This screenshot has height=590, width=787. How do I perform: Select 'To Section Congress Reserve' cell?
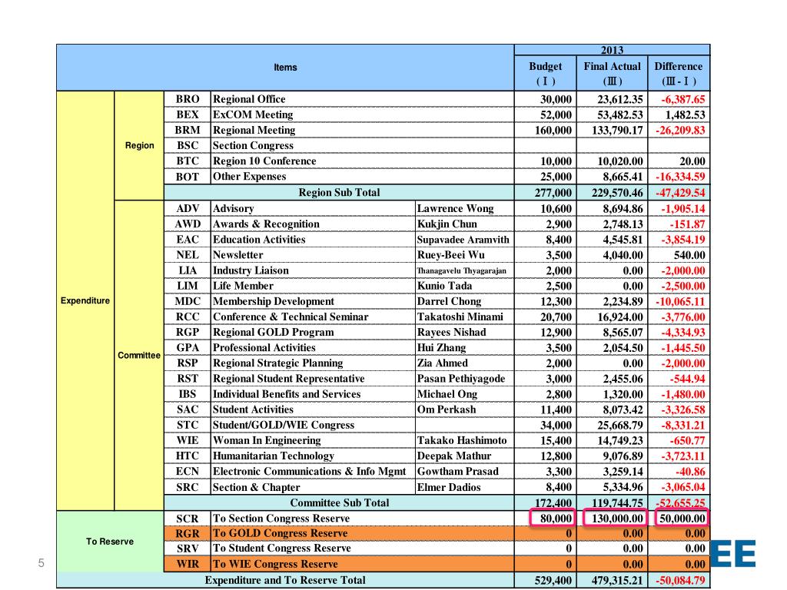tap(363, 519)
